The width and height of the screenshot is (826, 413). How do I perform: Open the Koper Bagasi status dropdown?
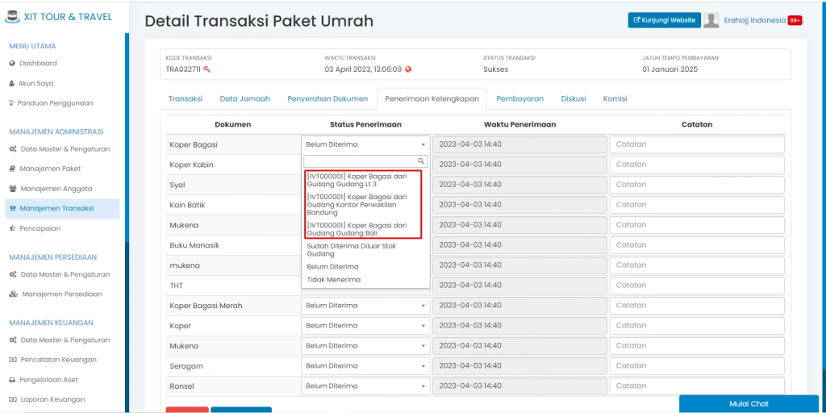[x=365, y=144]
